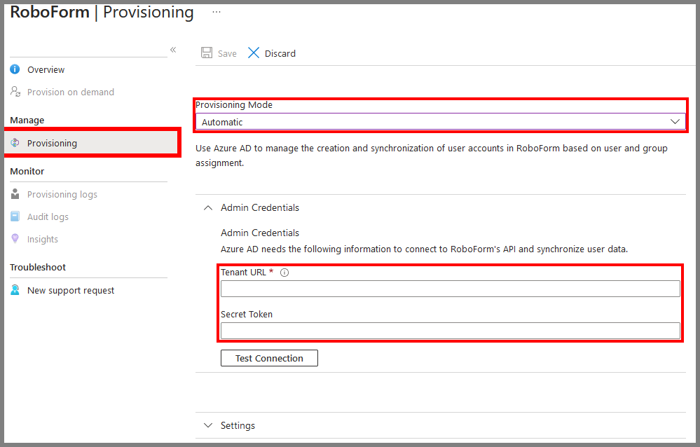This screenshot has width=700, height=447.
Task: Click the Audit logs icon
Action: [x=15, y=216]
